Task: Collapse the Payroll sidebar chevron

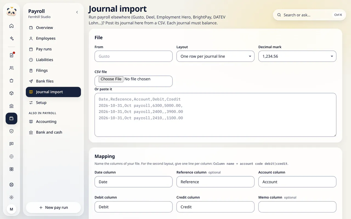Action: 77,12
